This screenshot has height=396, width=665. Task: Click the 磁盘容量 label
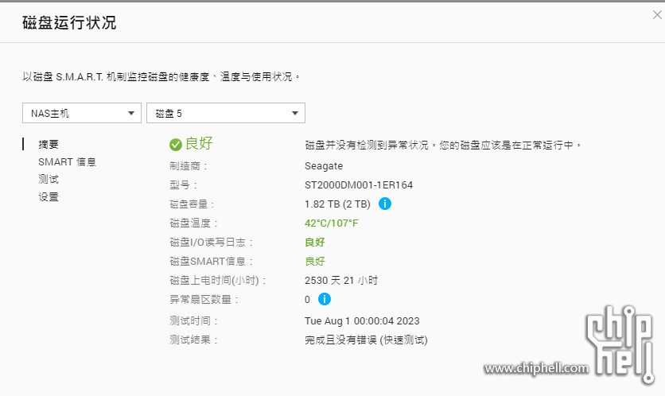192,204
